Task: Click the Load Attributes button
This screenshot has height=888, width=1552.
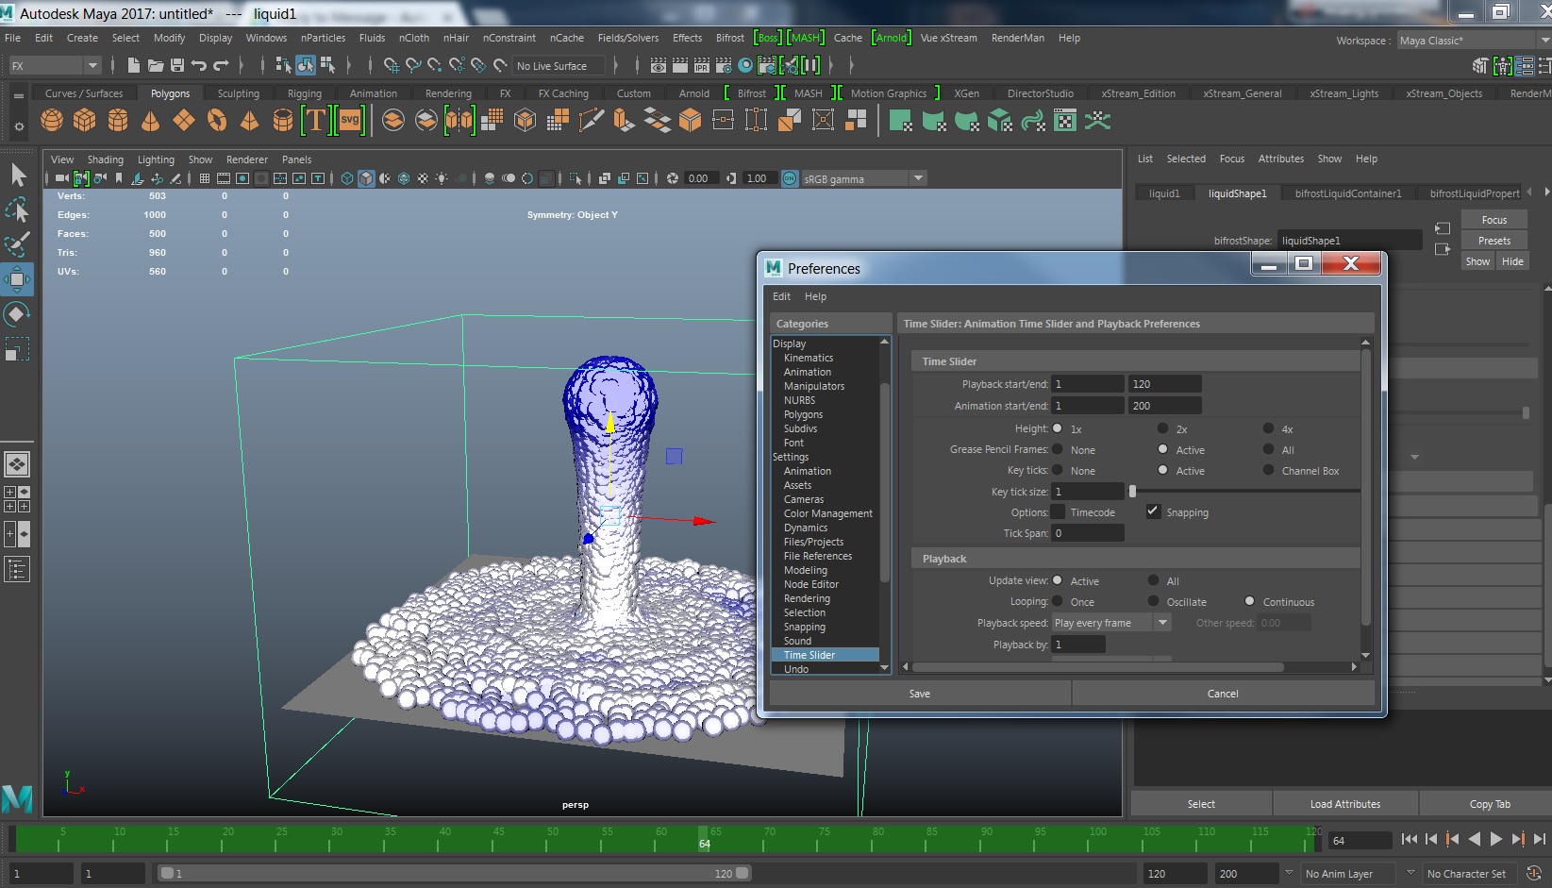Action: [1344, 803]
